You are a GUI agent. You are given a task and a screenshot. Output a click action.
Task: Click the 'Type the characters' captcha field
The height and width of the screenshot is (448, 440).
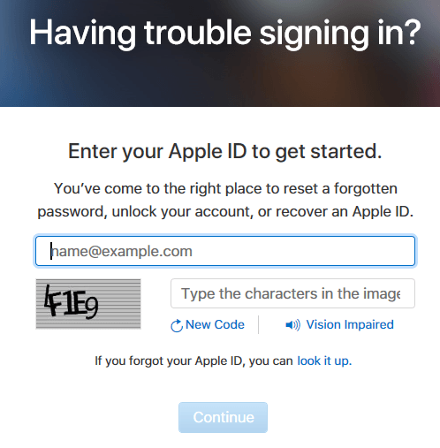[292, 293]
